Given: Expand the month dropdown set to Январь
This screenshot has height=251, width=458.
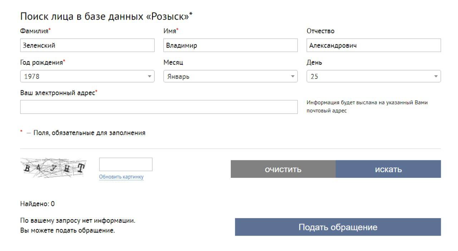Looking at the screenshot, I should tap(230, 76).
